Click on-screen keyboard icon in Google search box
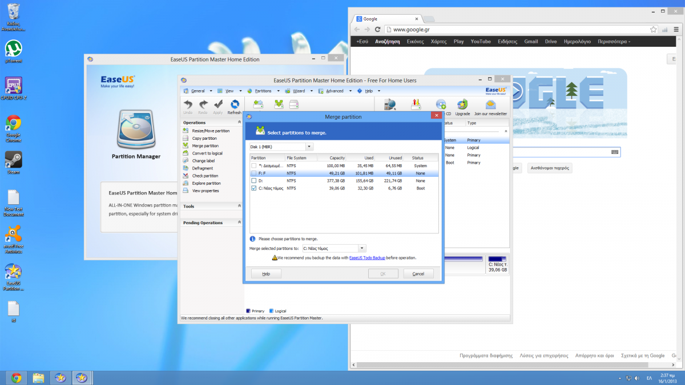685x385 pixels. click(615, 152)
